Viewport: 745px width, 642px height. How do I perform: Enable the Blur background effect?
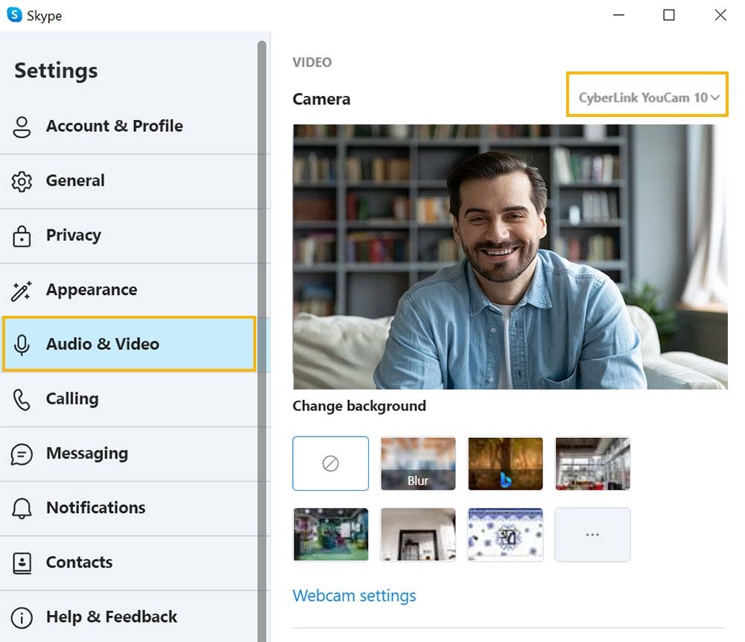[x=418, y=463]
